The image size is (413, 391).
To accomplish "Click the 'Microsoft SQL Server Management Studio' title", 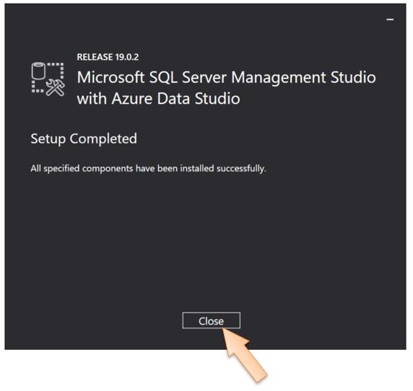I will coord(226,78).
